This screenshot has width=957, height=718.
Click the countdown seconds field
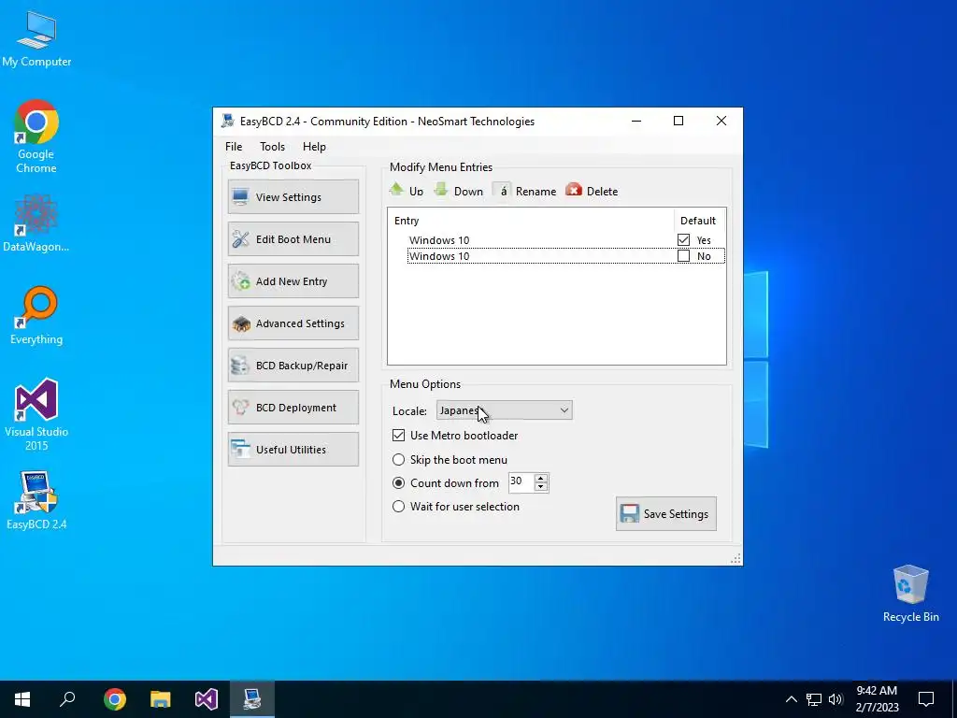(x=521, y=482)
